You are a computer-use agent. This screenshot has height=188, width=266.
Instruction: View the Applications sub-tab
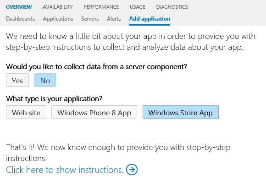point(58,19)
